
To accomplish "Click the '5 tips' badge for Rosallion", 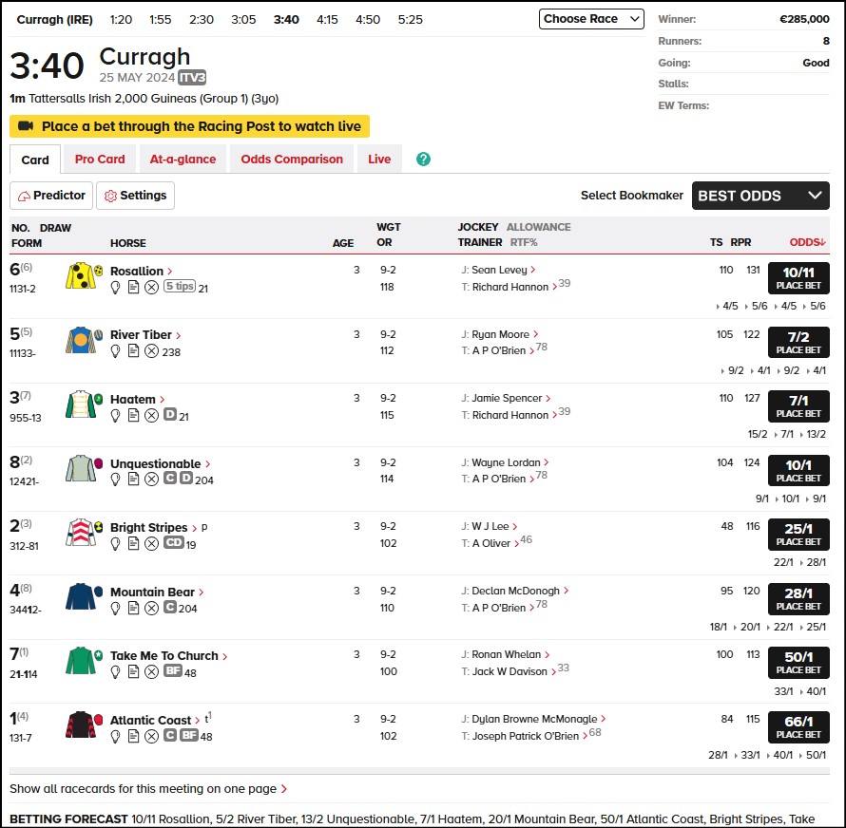I will [x=179, y=287].
